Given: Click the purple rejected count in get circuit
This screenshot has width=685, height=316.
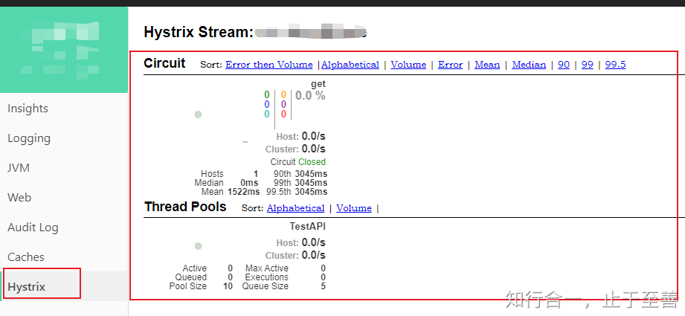Looking at the screenshot, I should (x=283, y=104).
